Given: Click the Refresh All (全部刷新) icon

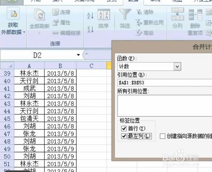Looking at the screenshot, I should [x=39, y=14].
